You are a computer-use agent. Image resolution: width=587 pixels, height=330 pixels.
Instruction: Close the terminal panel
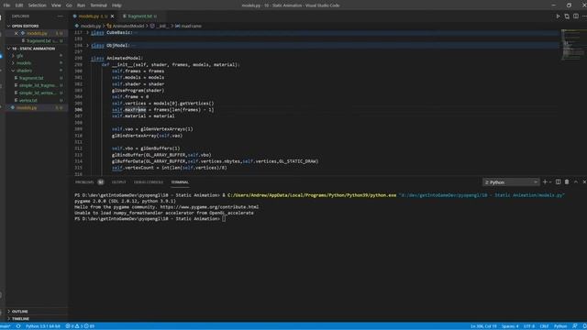[584, 182]
